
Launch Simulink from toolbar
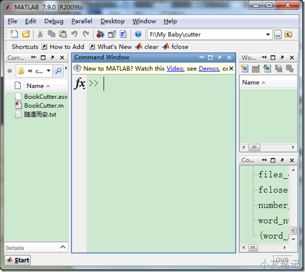point(100,34)
